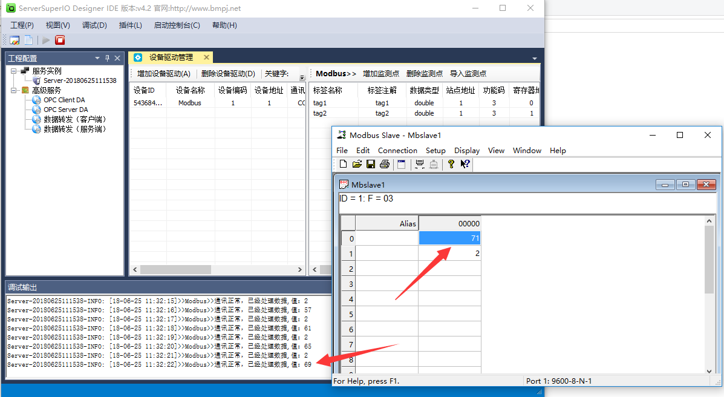The width and height of the screenshot is (724, 397).
Task: Close the 工程配置 panel
Action: point(117,58)
